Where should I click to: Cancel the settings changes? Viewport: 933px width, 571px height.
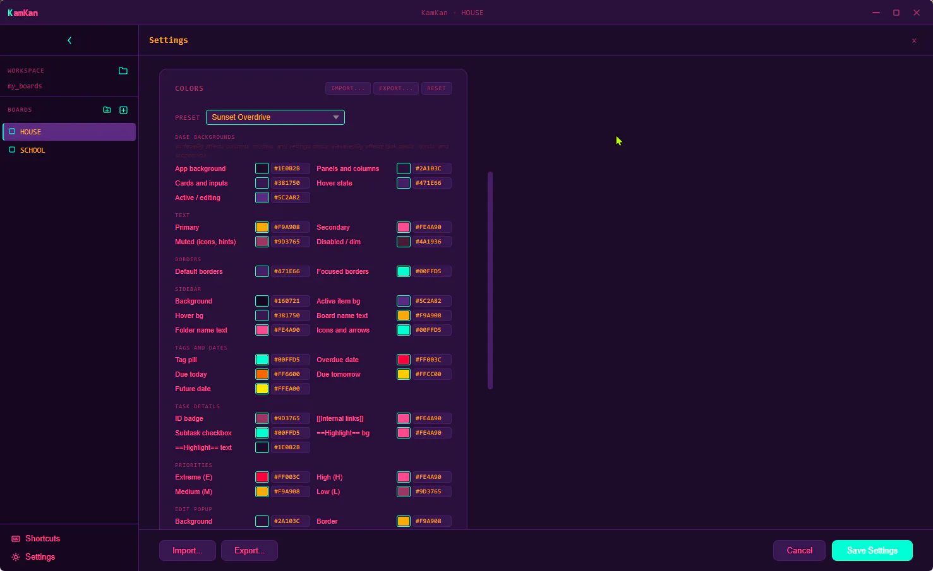[x=800, y=550]
